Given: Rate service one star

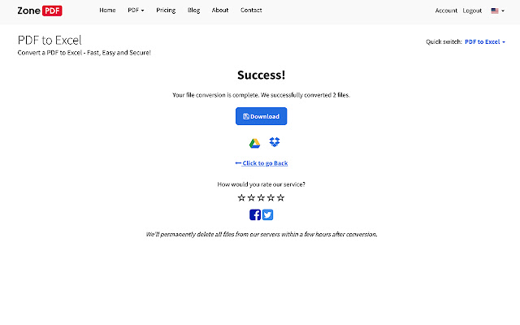Looking at the screenshot, I should point(241,198).
